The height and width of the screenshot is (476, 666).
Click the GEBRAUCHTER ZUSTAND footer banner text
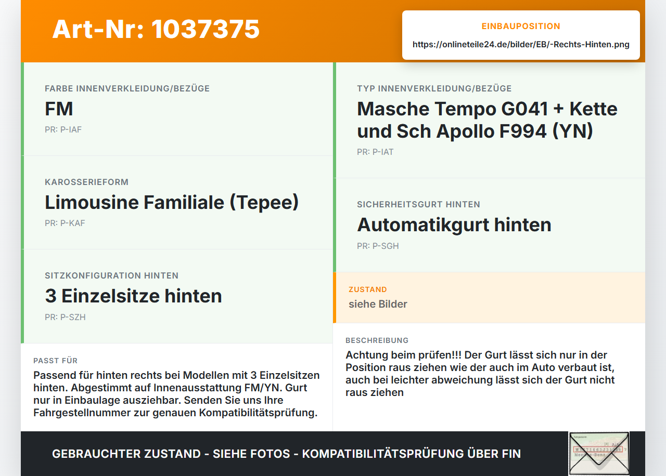click(286, 454)
